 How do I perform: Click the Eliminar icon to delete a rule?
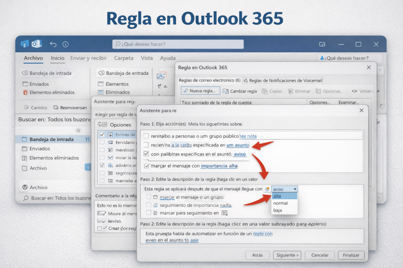(291, 90)
